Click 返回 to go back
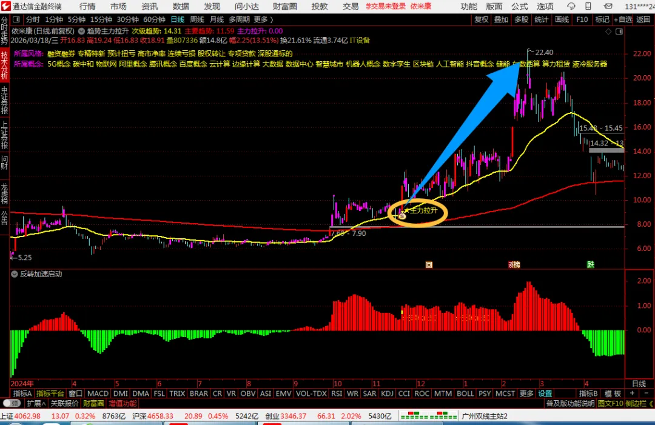This screenshot has height=425, width=655. click(643, 19)
